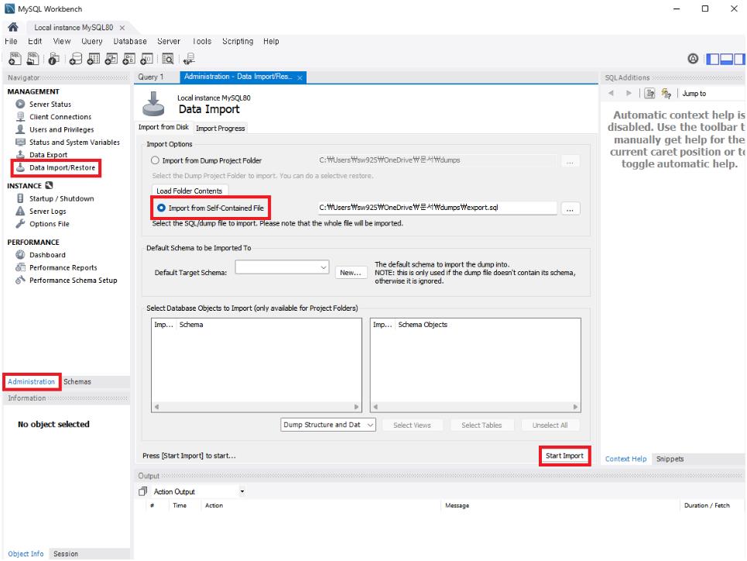Click the self-contained file path field

pos(437,208)
